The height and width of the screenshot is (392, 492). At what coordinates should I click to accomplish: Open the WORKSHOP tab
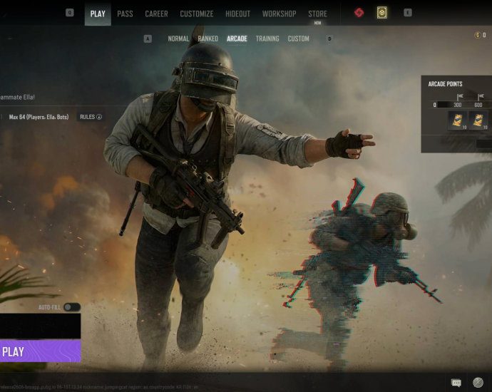coord(279,14)
